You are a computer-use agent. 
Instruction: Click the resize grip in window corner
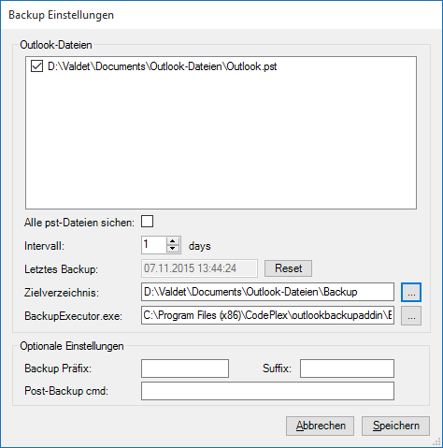tap(436, 441)
